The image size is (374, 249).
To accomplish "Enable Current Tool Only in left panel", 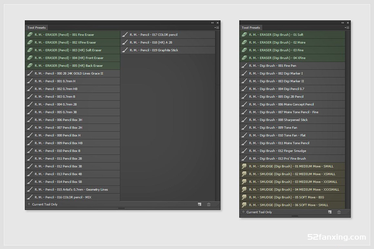I will pyautogui.click(x=29, y=204).
